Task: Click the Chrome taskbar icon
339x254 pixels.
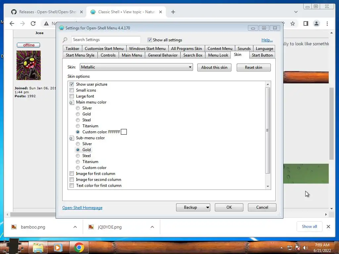Action: (79, 247)
